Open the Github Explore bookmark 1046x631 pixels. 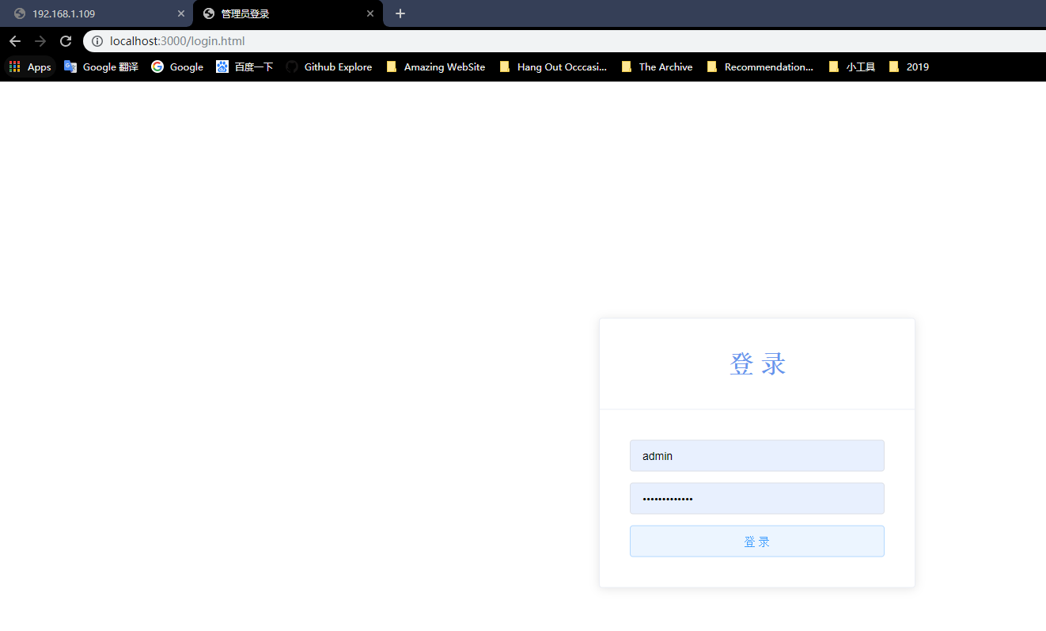pos(329,67)
